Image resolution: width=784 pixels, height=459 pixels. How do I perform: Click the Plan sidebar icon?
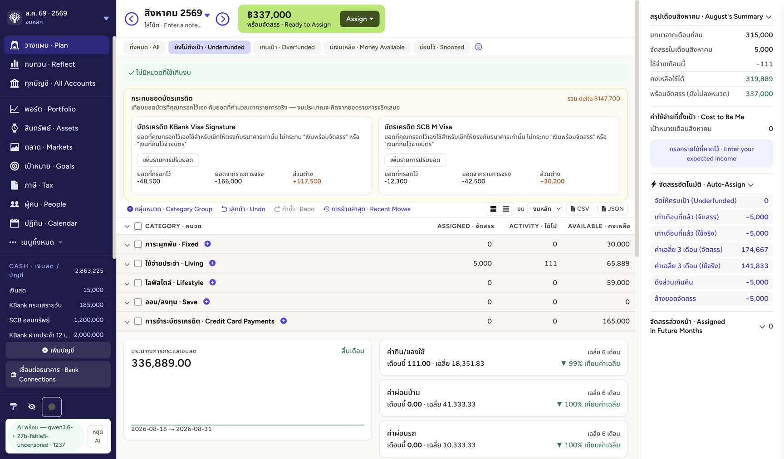(x=15, y=45)
